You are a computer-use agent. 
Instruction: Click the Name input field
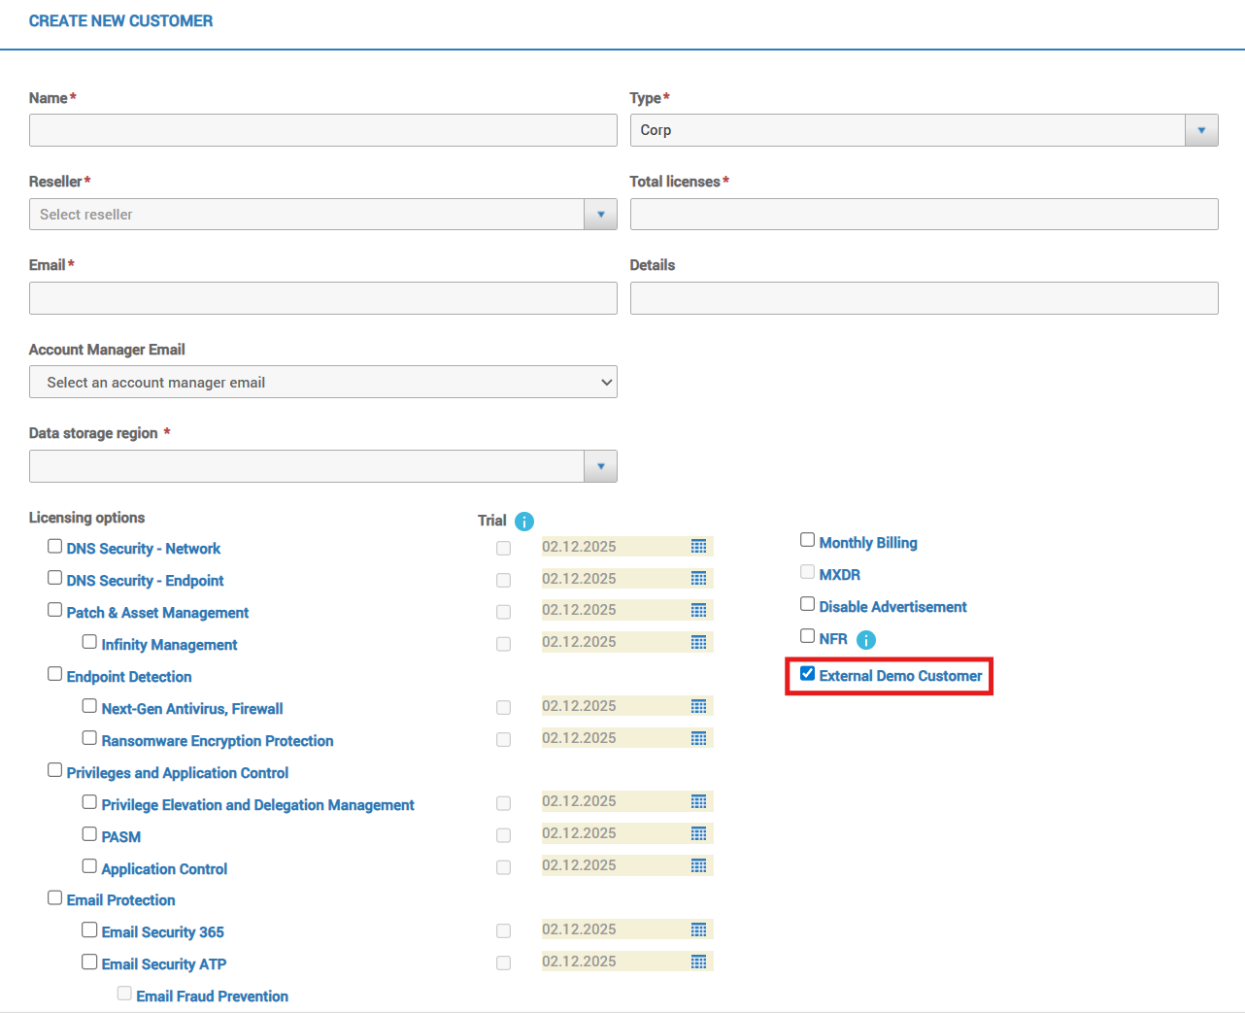pyautogui.click(x=323, y=130)
